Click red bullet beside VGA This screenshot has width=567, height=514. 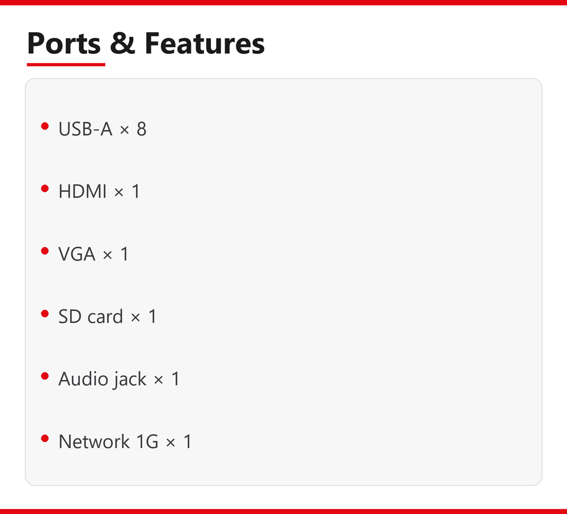click(x=45, y=251)
